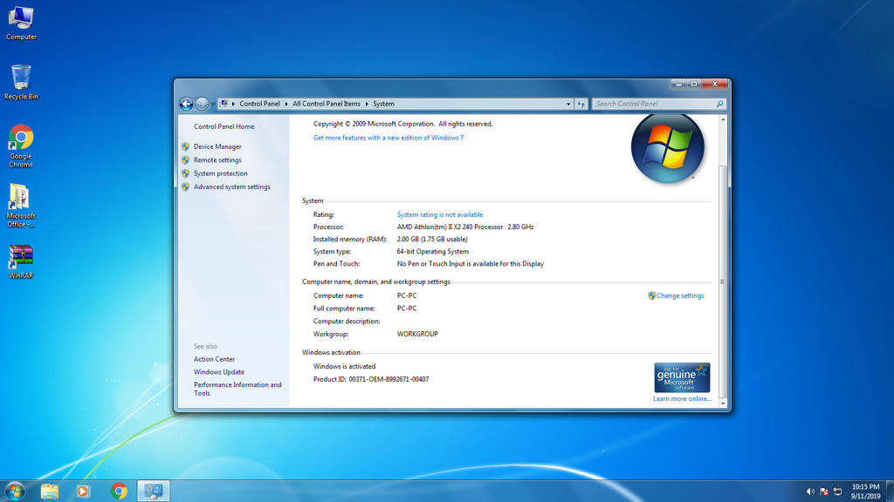This screenshot has width=894, height=502.
Task: Click Learn more online link
Action: pos(682,399)
